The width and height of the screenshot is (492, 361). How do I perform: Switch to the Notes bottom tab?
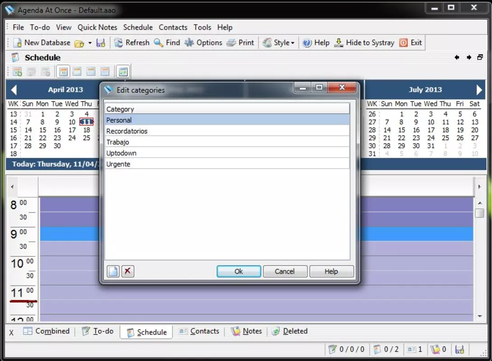(x=246, y=331)
